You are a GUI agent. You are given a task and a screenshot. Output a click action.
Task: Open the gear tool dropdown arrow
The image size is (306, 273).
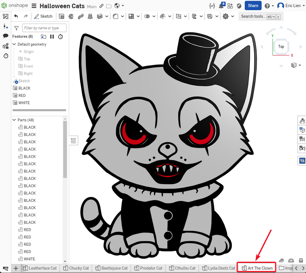(x=232, y=16)
